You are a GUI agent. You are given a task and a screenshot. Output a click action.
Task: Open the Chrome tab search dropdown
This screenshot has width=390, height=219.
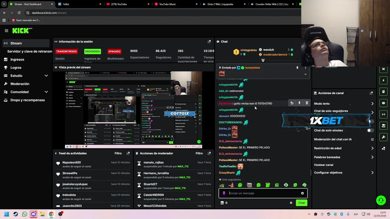click(4, 4)
